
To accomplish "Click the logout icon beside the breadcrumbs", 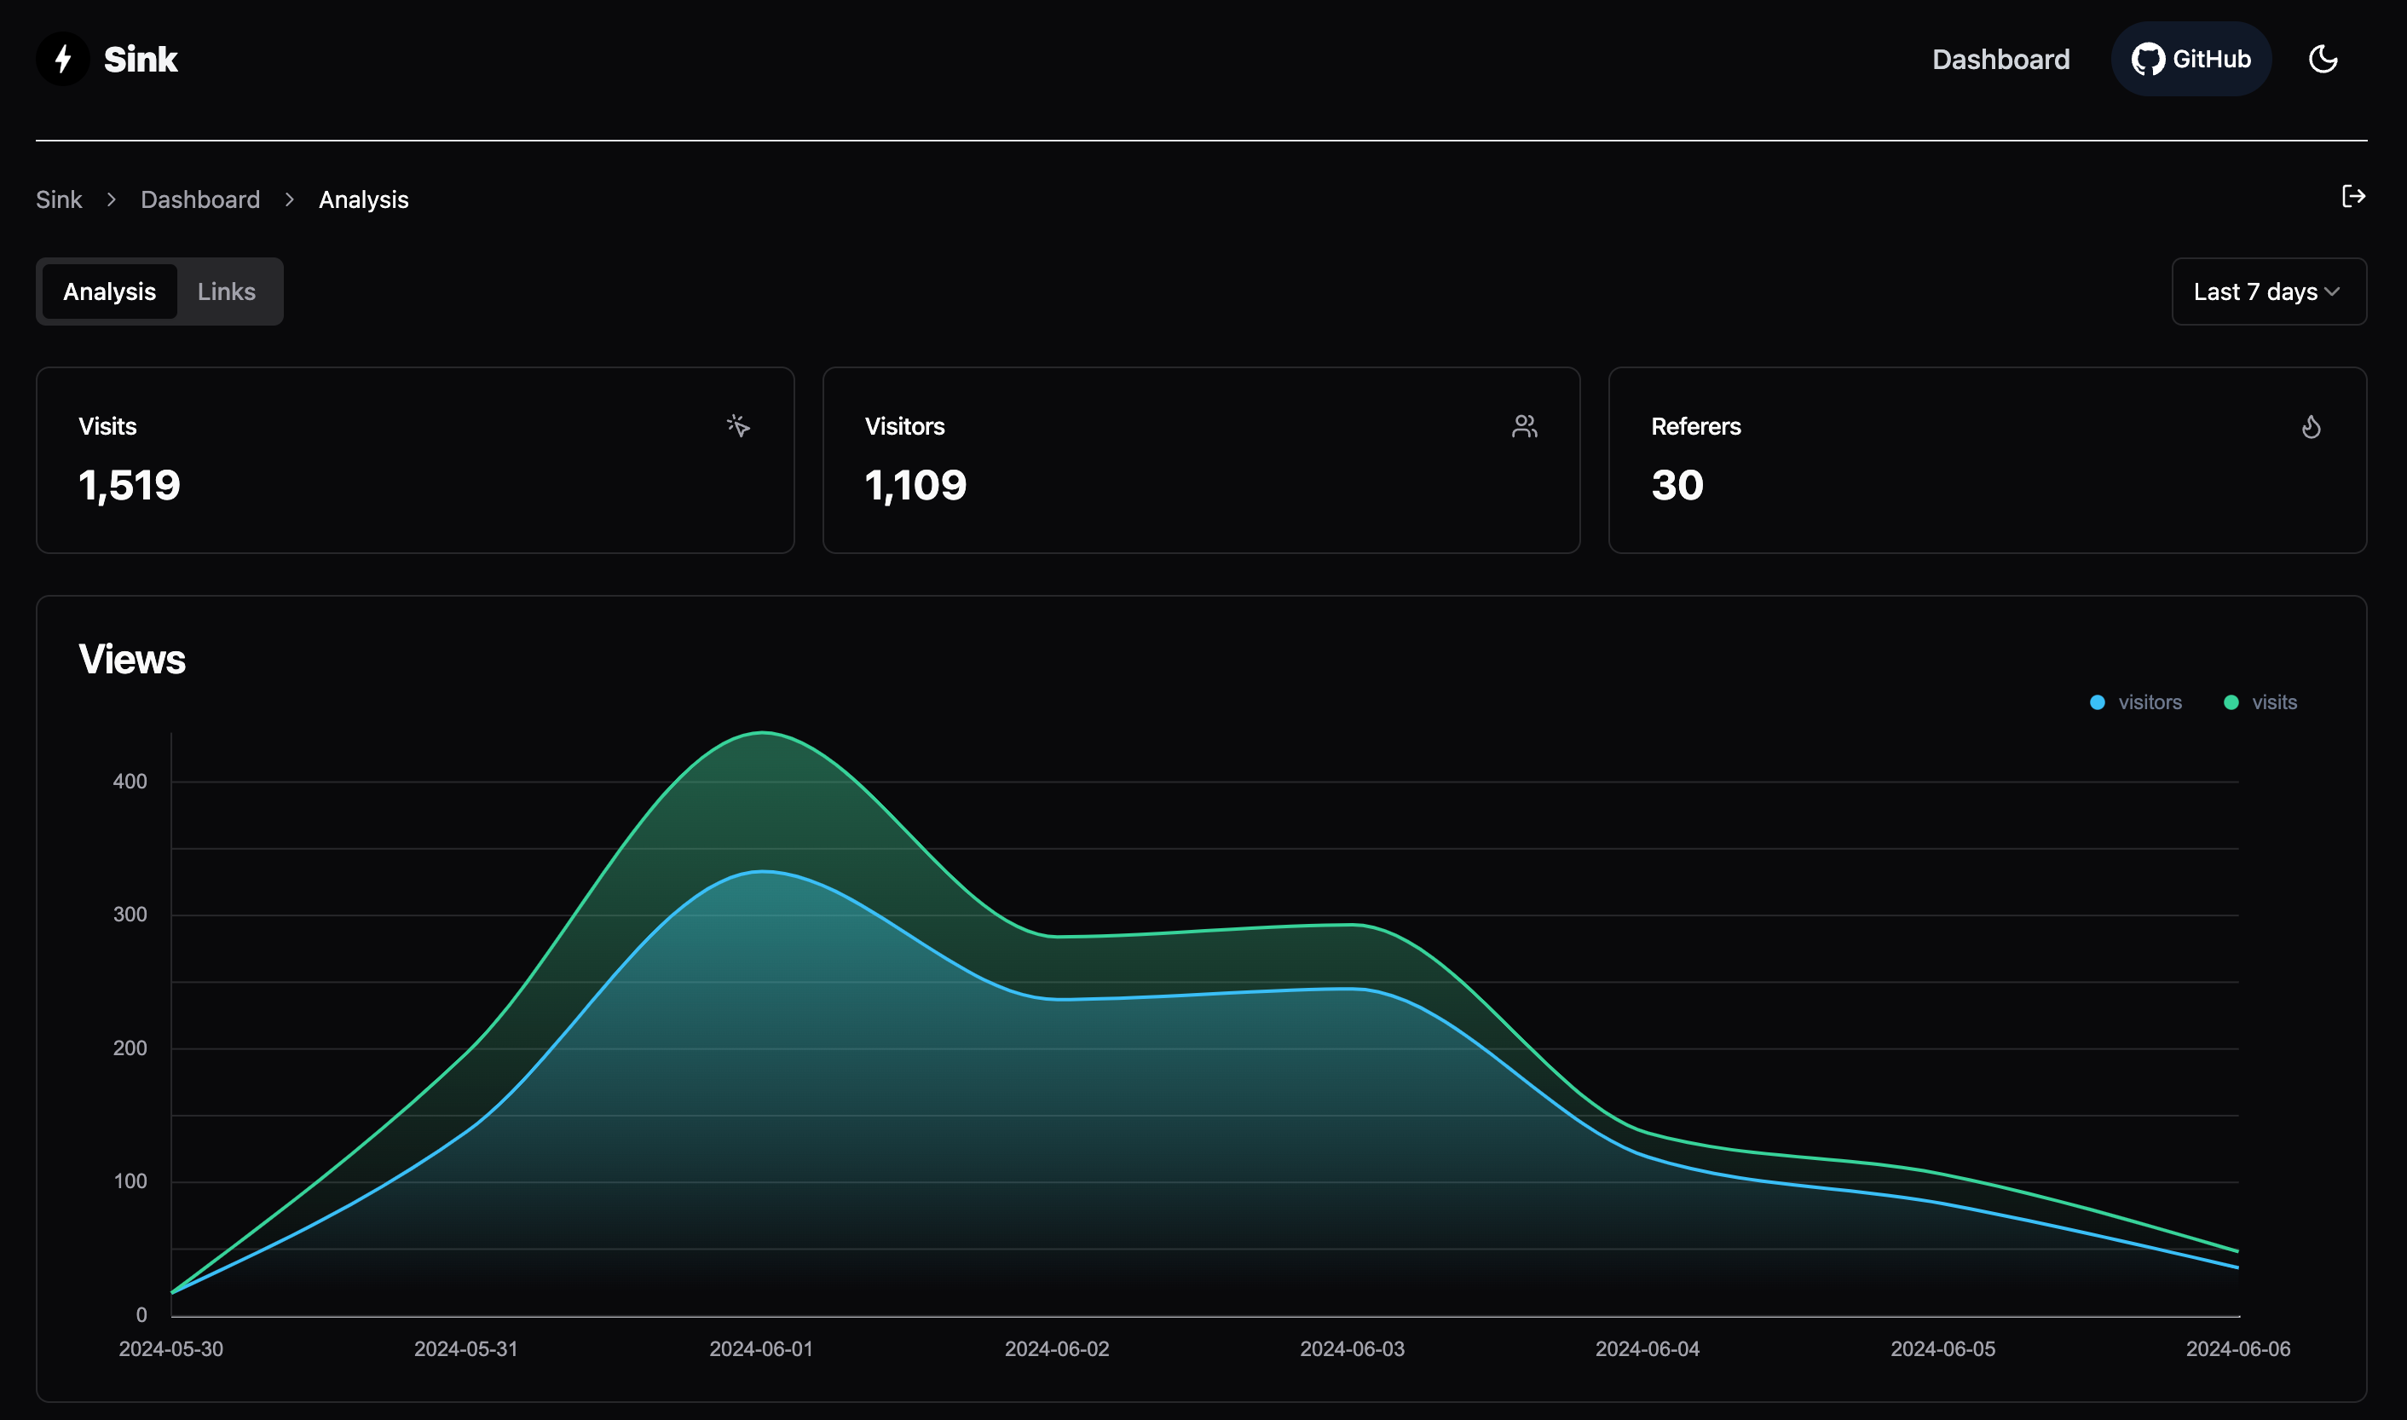I will tap(2353, 197).
